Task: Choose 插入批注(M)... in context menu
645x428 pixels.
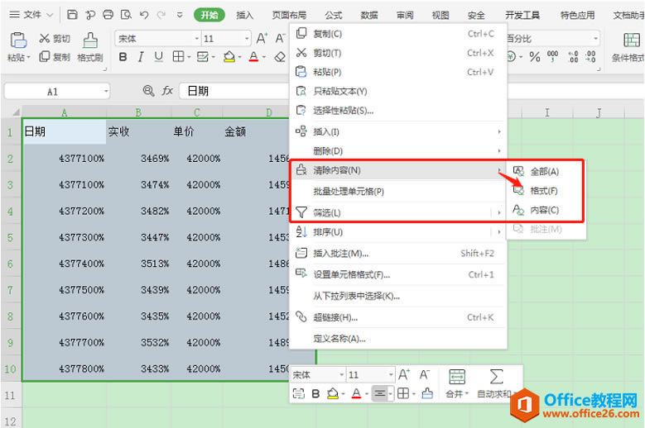Action: (397, 253)
